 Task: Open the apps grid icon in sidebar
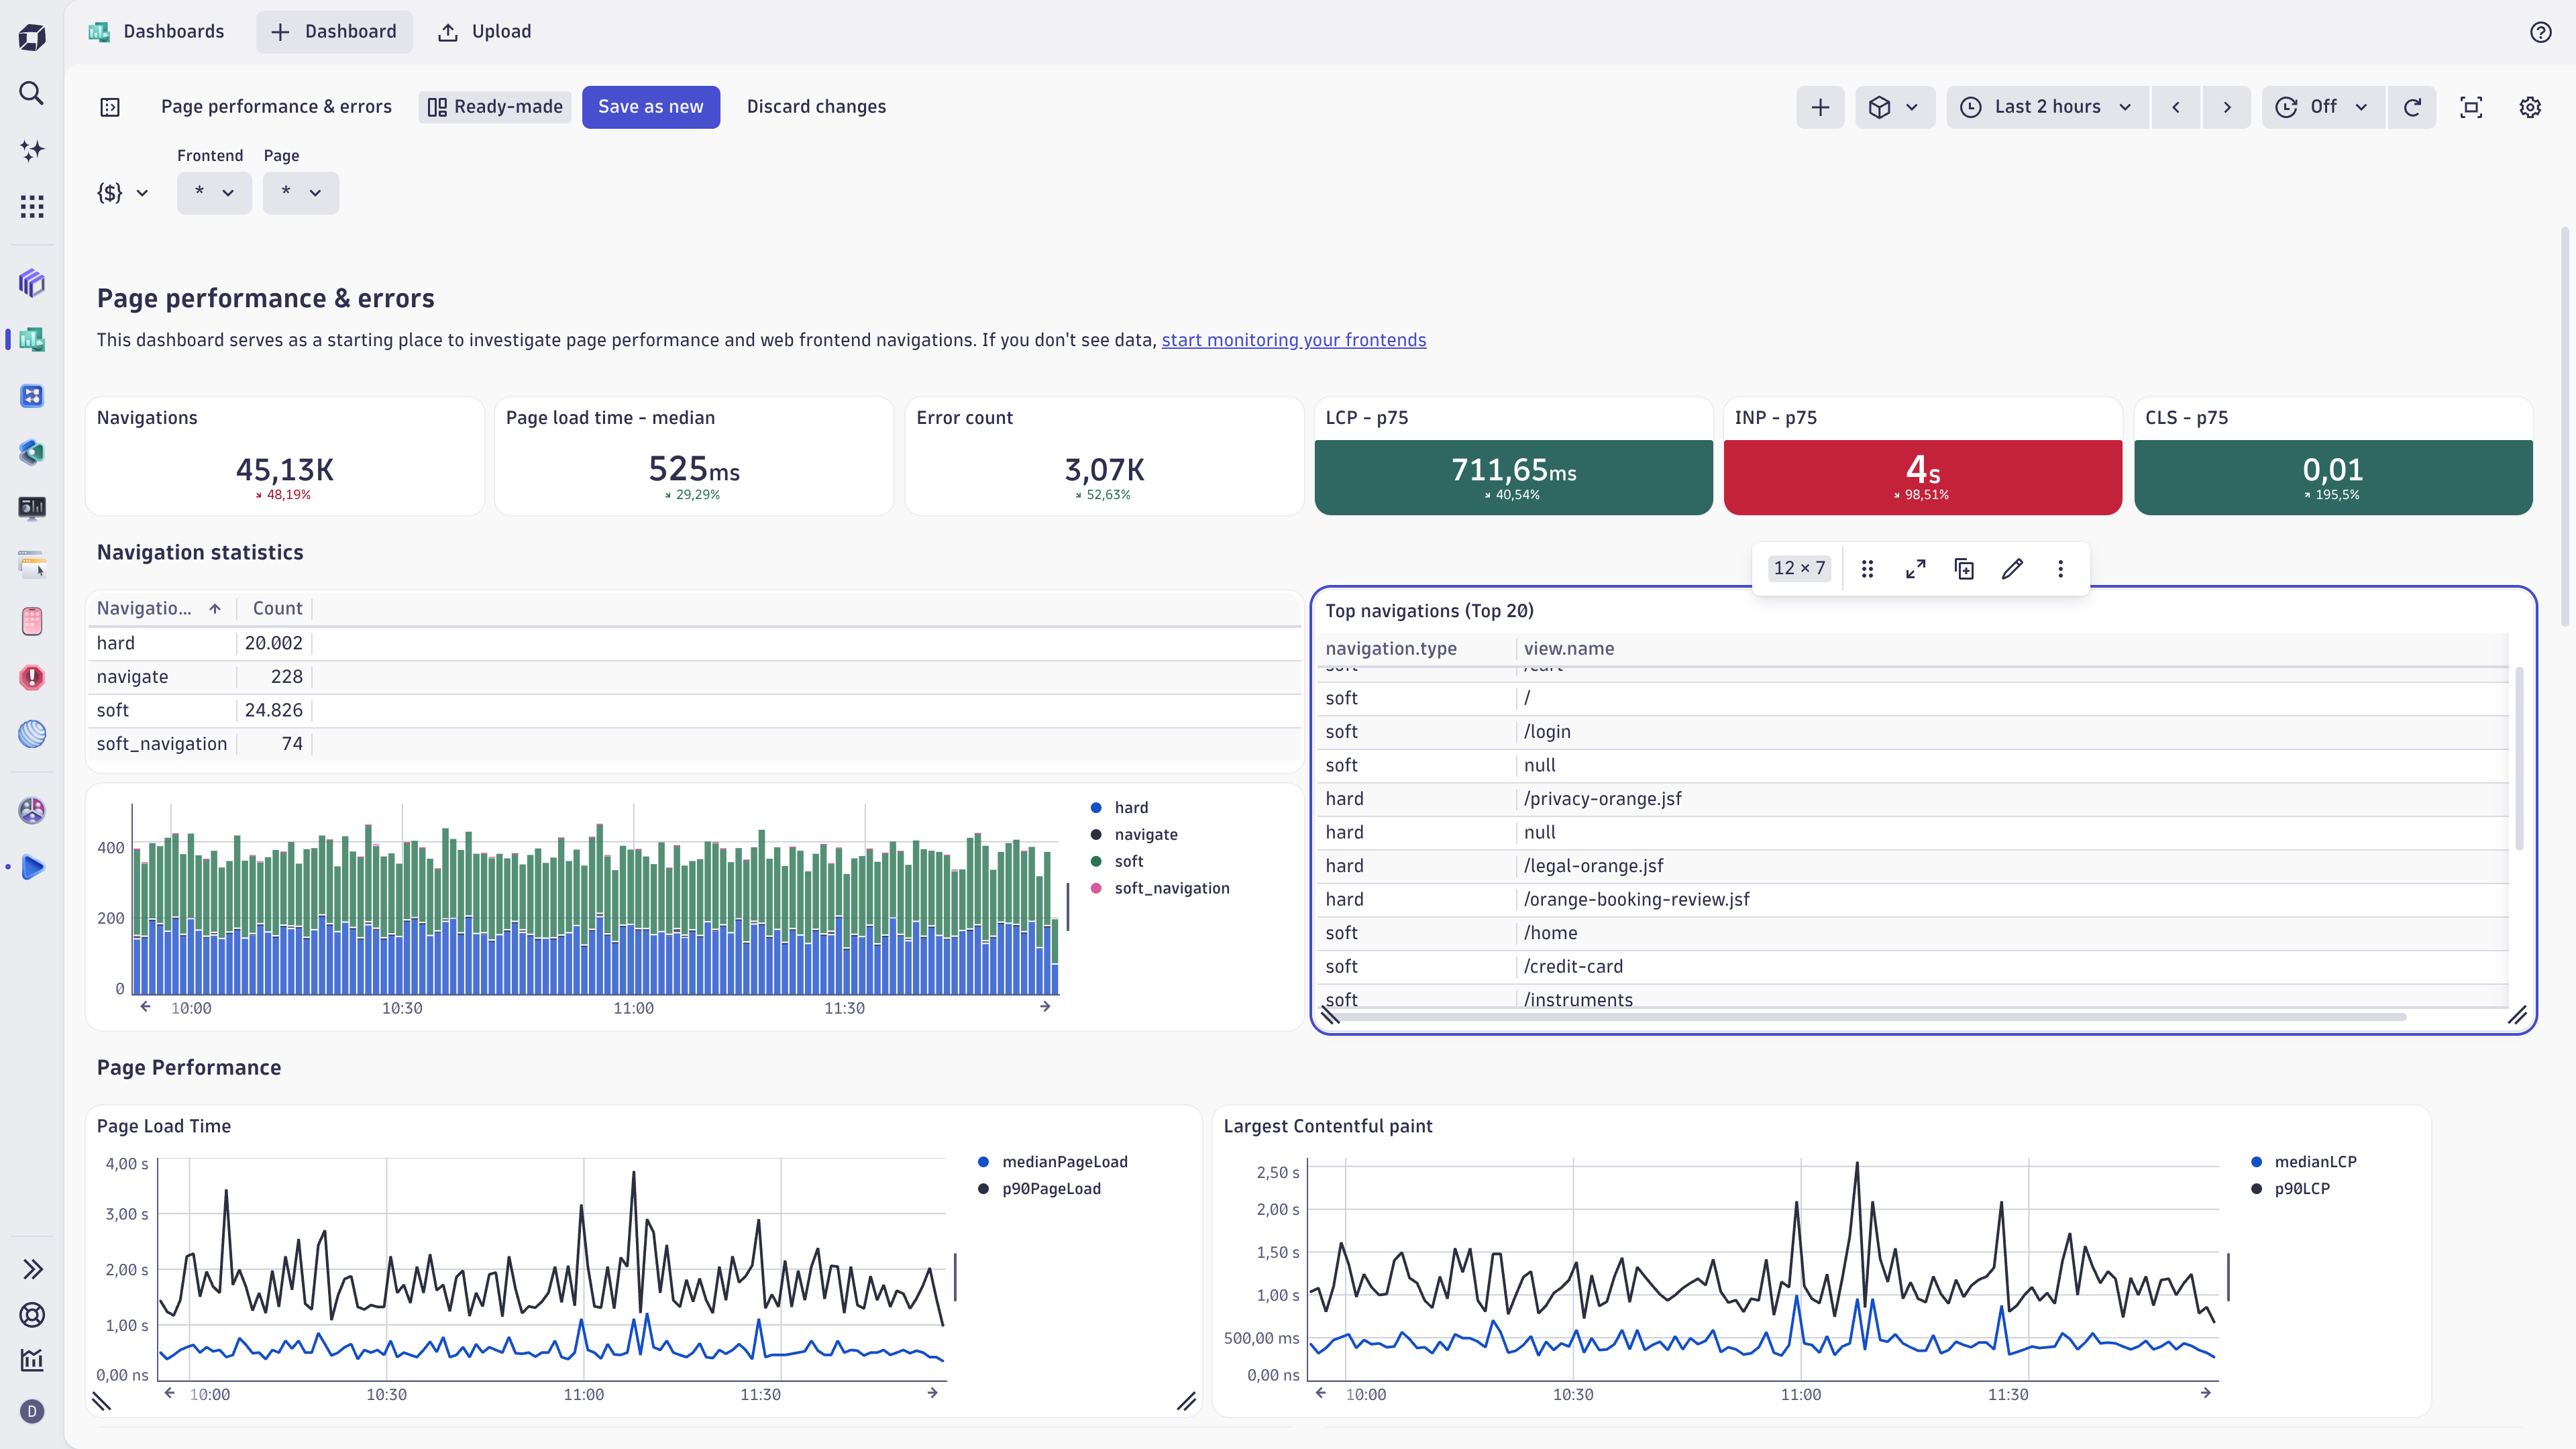pos(32,207)
